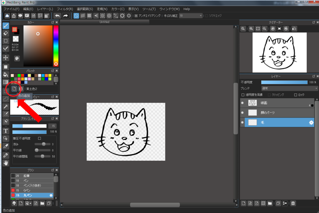Close the カラー panel
Screen dimensions: 319x213
(x=57, y=22)
